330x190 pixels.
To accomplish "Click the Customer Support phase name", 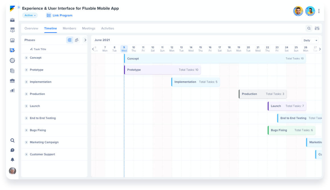I will (x=42, y=154).
